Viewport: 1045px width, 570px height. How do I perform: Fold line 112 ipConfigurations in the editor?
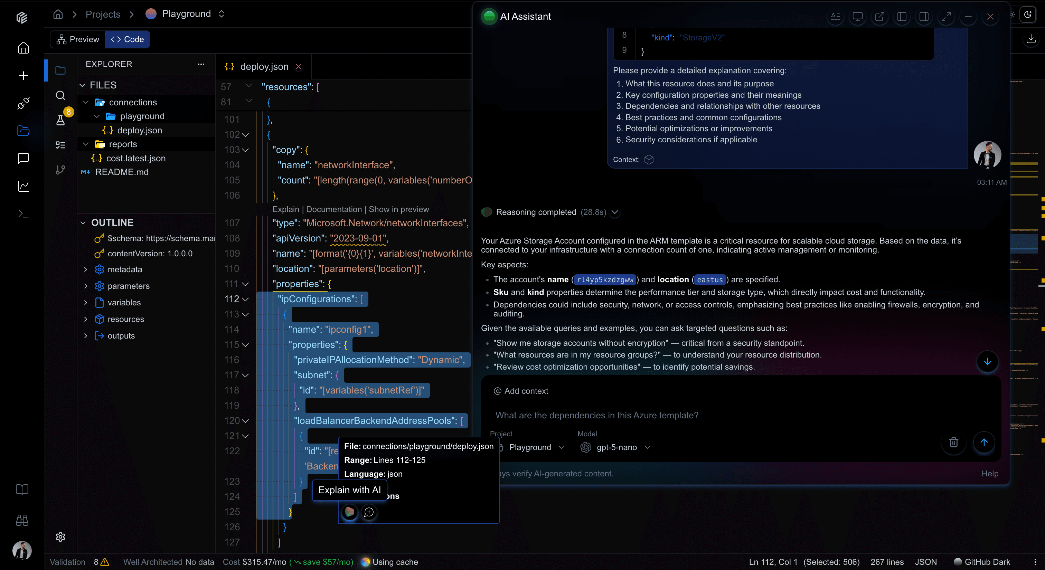(x=245, y=299)
